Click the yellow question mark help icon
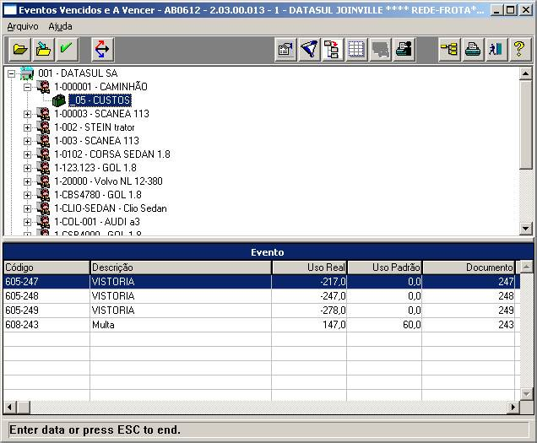The height and width of the screenshot is (443, 537). [520, 50]
